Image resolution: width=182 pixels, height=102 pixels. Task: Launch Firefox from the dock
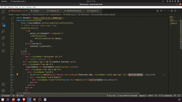(13, 99)
